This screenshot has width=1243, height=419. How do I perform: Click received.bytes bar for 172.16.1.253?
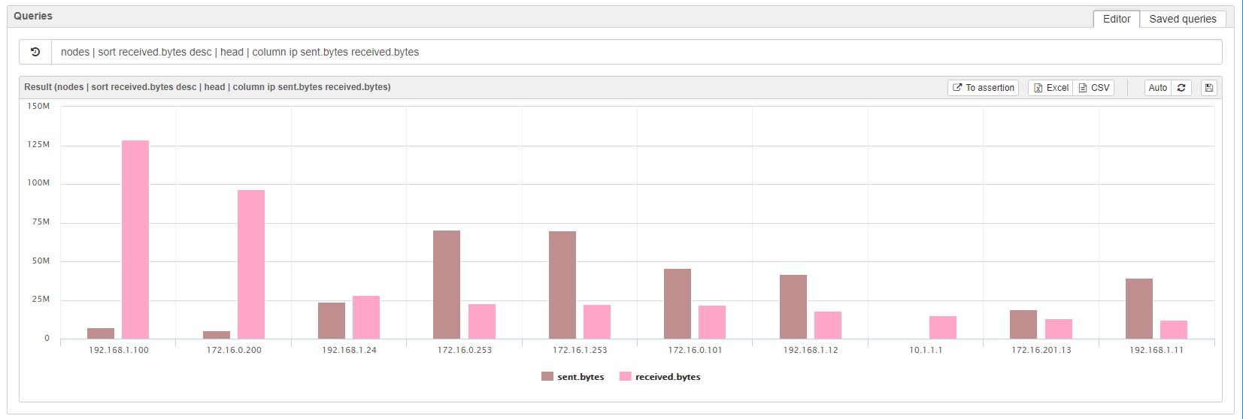pyautogui.click(x=597, y=321)
